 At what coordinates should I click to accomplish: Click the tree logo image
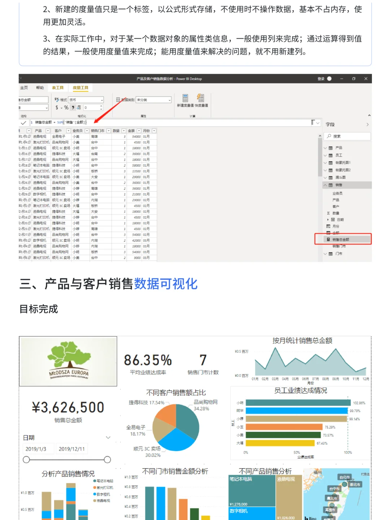click(68, 361)
